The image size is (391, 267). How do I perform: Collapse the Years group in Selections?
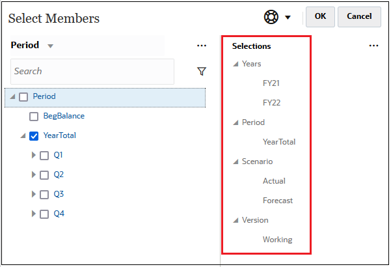235,64
